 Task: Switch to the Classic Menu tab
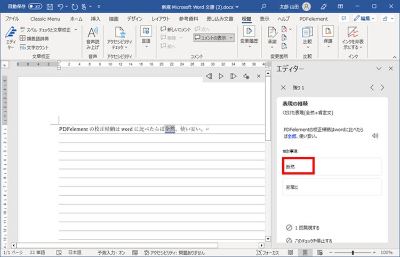[45, 19]
